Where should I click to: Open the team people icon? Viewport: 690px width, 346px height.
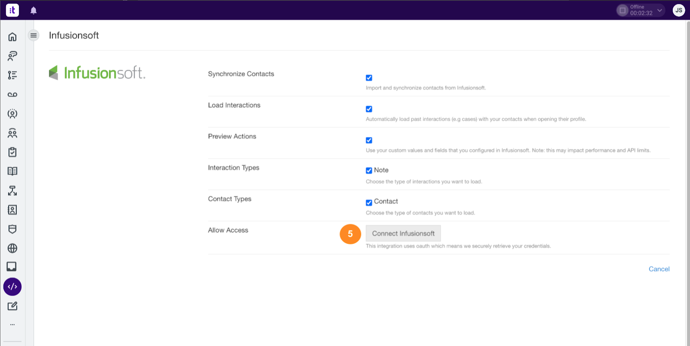[13, 133]
